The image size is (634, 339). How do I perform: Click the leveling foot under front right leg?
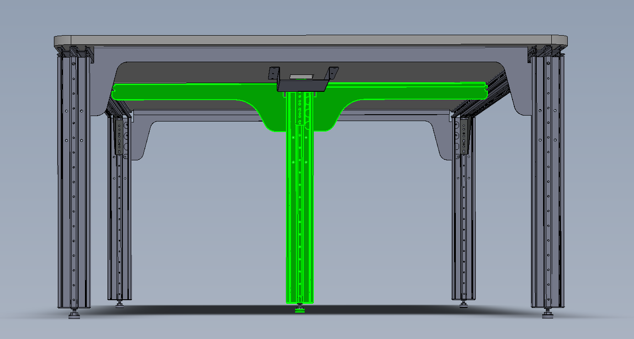[x=547, y=314]
